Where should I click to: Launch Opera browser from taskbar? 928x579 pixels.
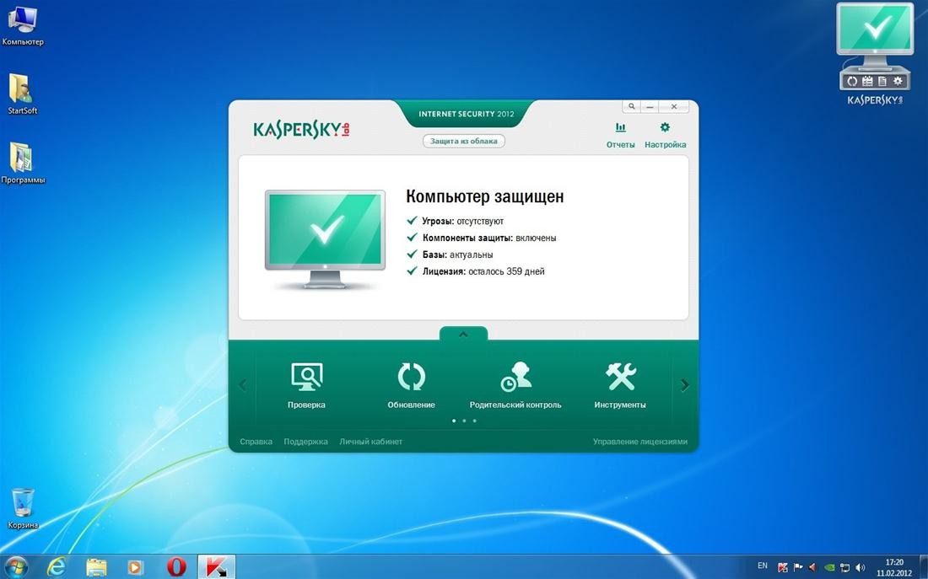[x=175, y=567]
